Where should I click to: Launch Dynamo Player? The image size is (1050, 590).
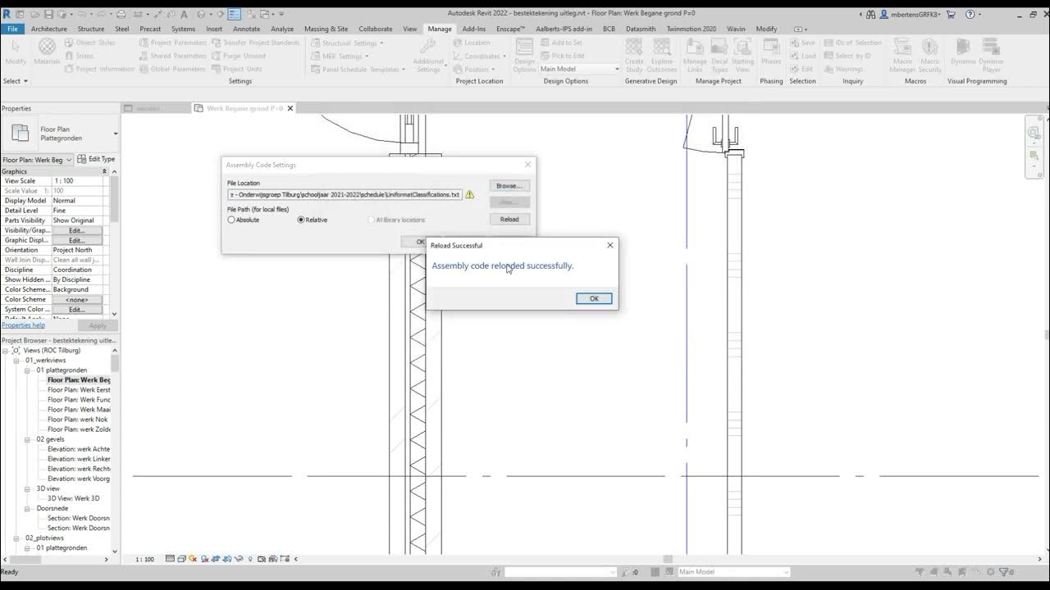(x=990, y=54)
